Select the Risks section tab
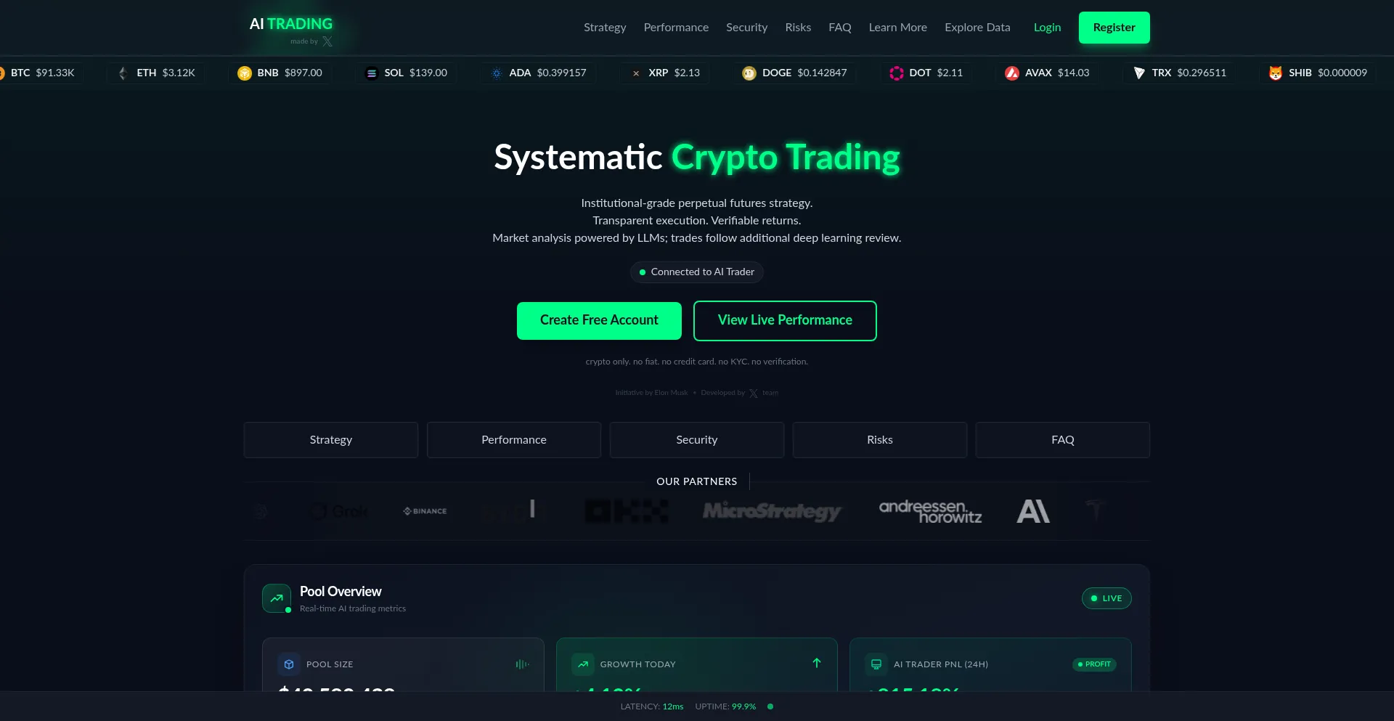The width and height of the screenshot is (1394, 721). (880, 440)
